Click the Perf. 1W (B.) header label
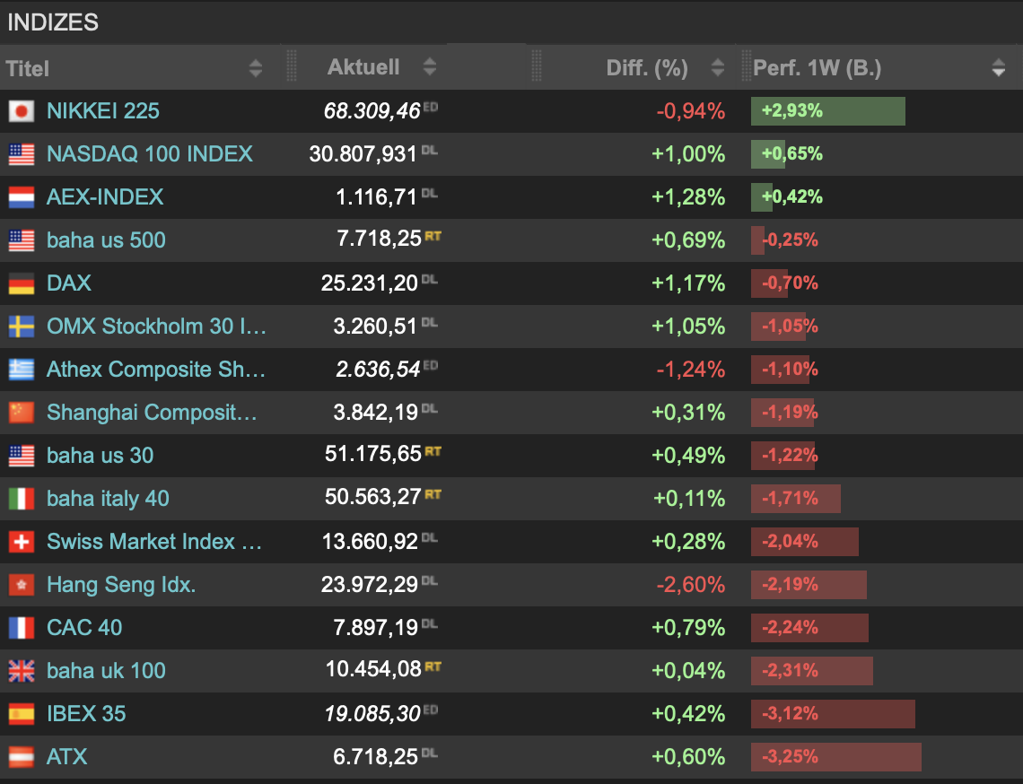 click(x=818, y=68)
